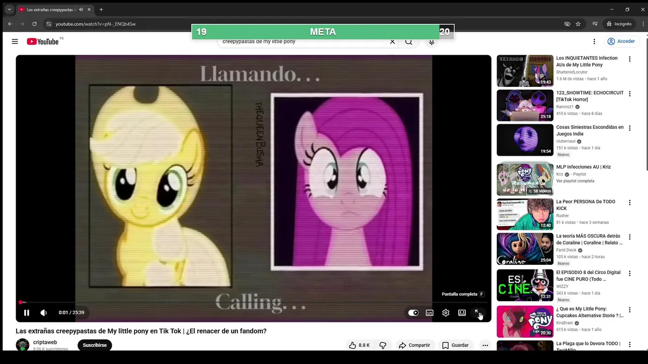The width and height of the screenshot is (648, 364).
Task: Bookmark this page with star
Action: 578,24
